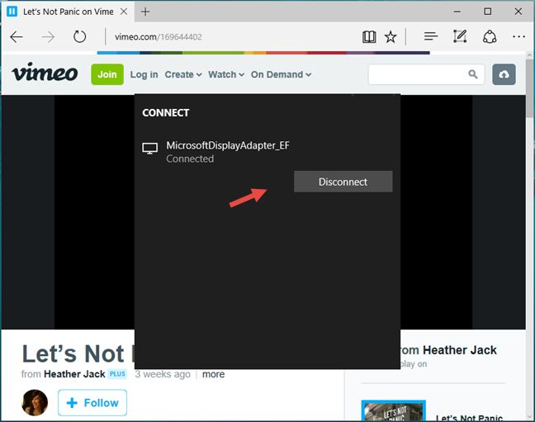The image size is (535, 422).
Task: Click the Vimeo logo
Action: [45, 73]
